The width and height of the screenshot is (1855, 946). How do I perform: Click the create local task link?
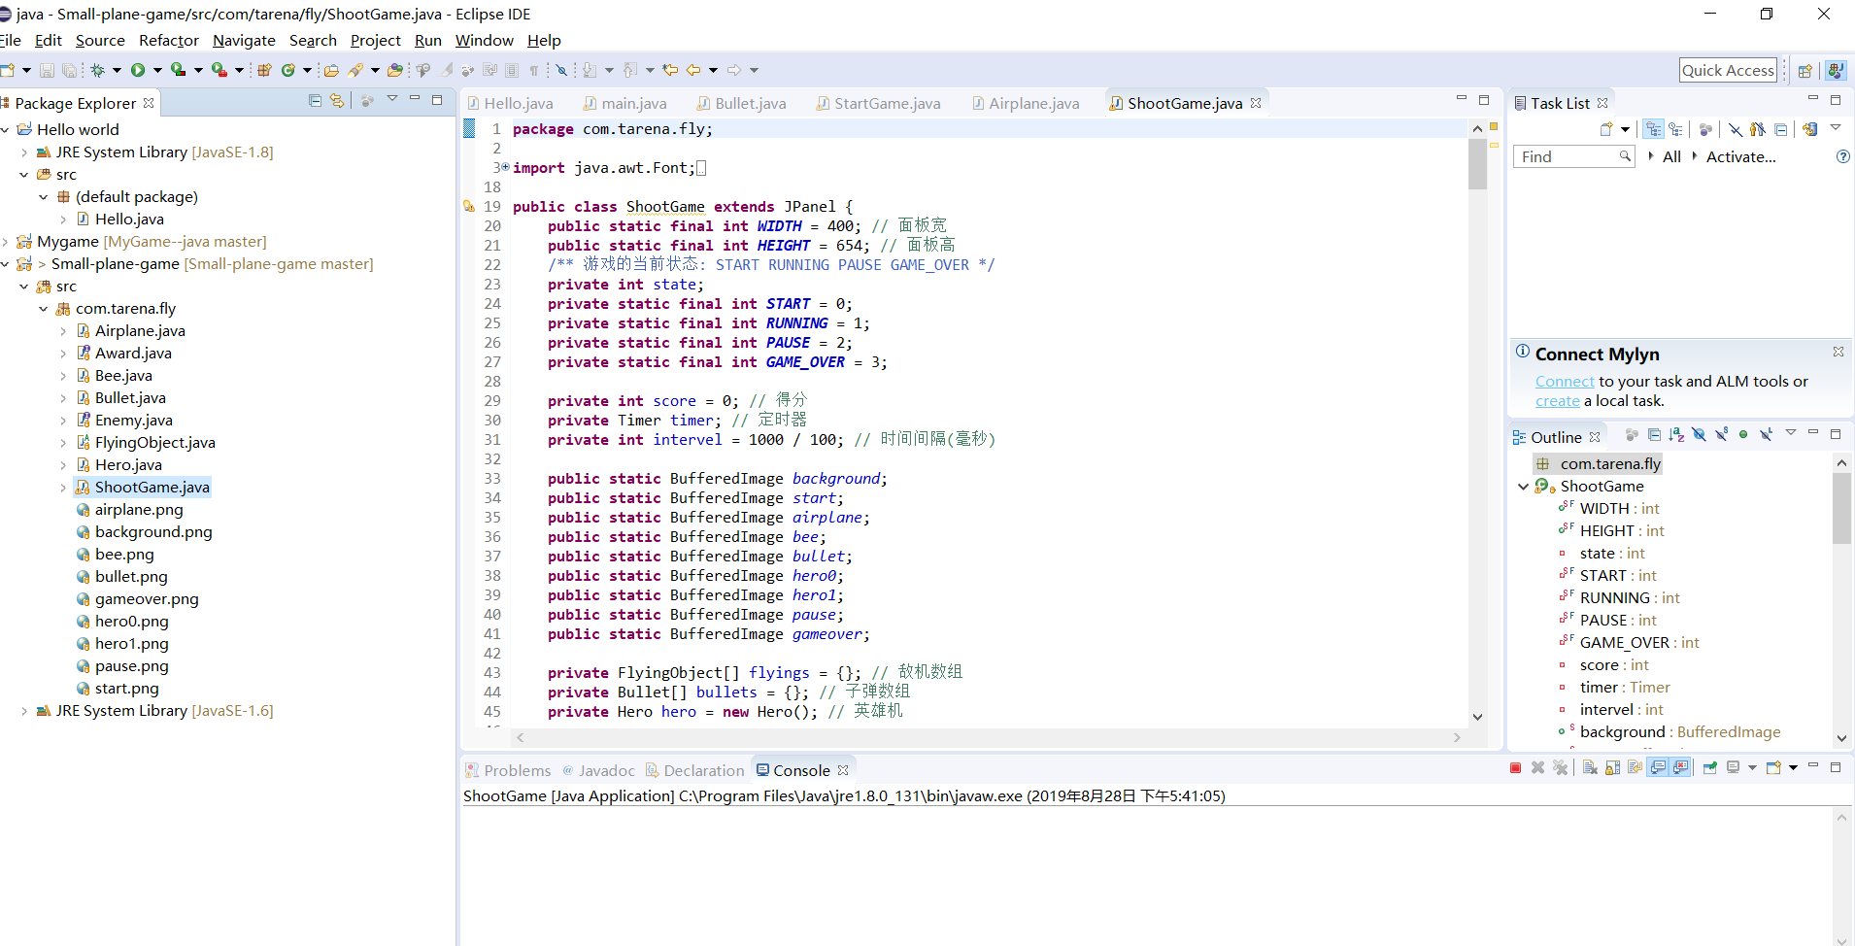coord(1558,401)
